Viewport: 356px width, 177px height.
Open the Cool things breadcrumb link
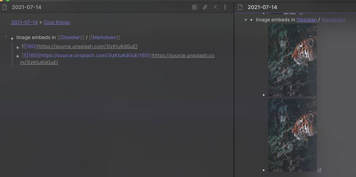pos(57,22)
